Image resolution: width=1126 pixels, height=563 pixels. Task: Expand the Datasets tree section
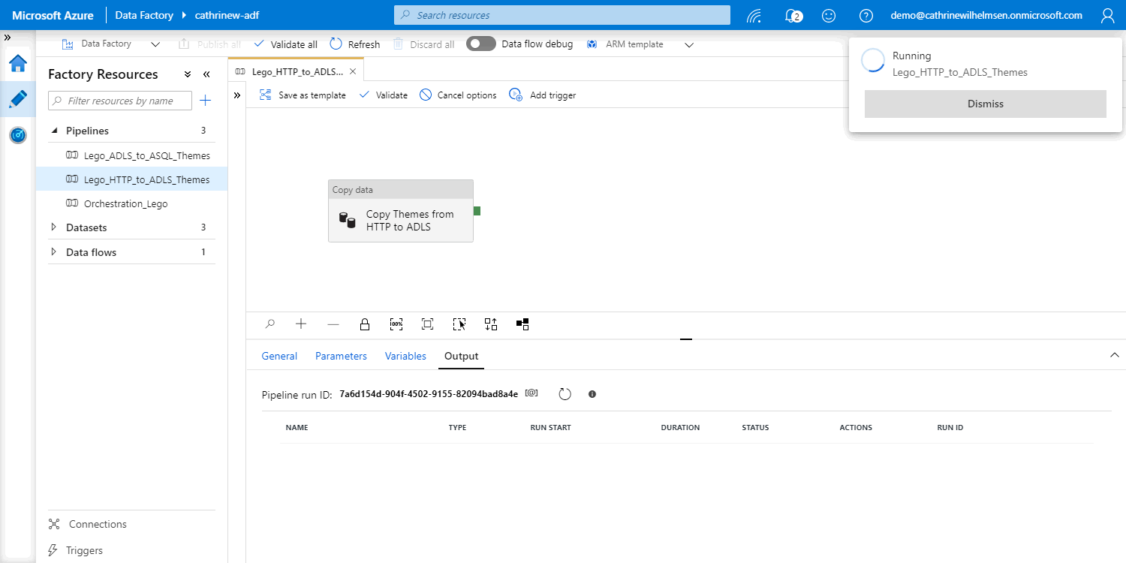(54, 227)
